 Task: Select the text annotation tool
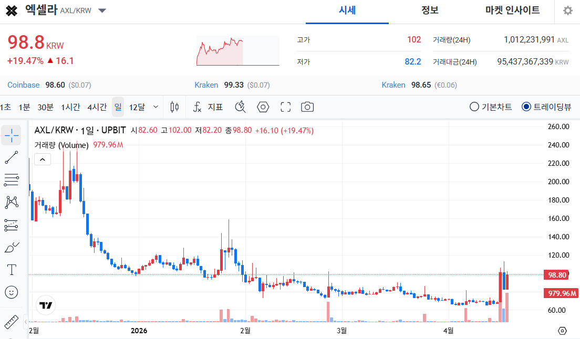click(x=12, y=270)
